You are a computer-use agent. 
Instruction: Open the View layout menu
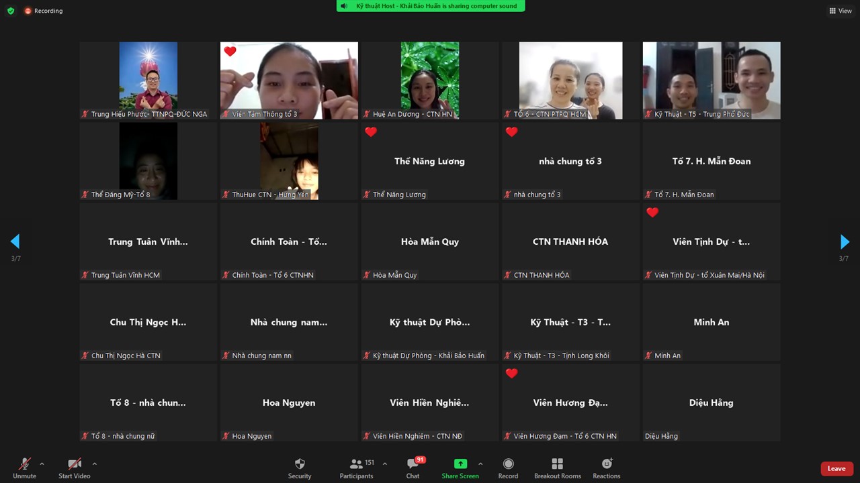click(x=841, y=11)
